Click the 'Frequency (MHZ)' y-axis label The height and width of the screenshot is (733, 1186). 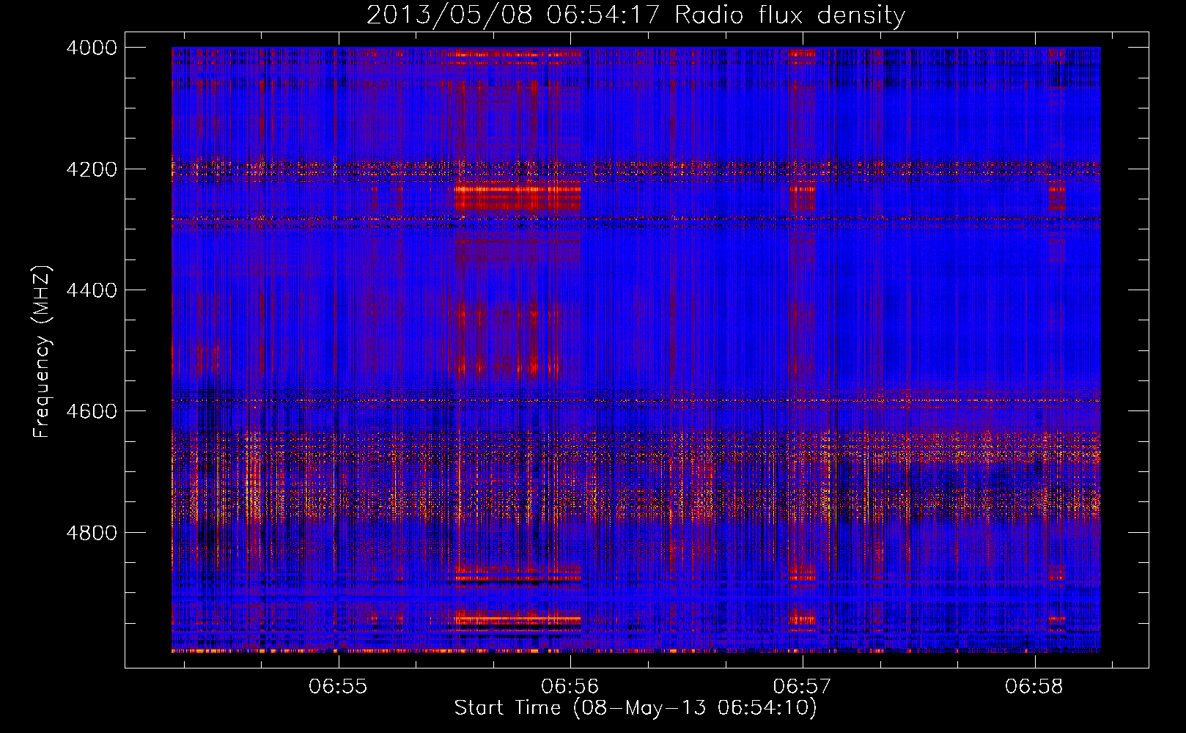(43, 352)
